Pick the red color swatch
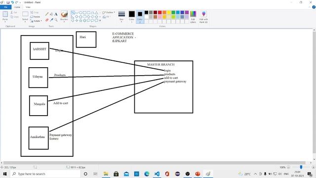316x178 pixels. coord(160,12)
